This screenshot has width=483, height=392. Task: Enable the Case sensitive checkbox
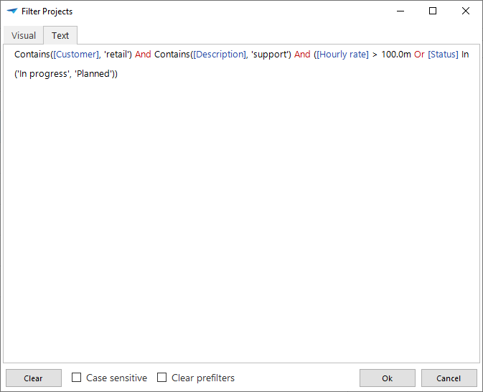click(x=77, y=378)
